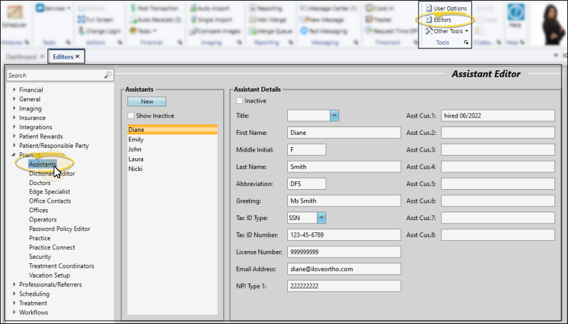The width and height of the screenshot is (568, 324).
Task: Click the First Name field
Action: pos(344,132)
